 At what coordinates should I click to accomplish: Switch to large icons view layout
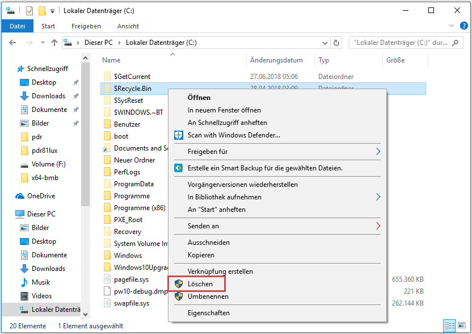click(462, 325)
